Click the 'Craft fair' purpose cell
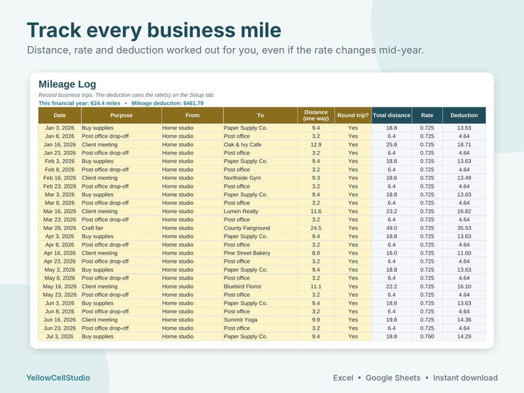The height and width of the screenshot is (393, 524). [121, 228]
